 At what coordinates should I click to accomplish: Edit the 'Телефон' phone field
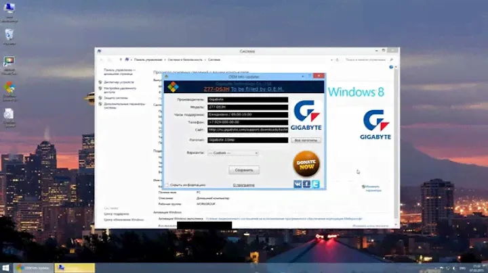(247, 122)
